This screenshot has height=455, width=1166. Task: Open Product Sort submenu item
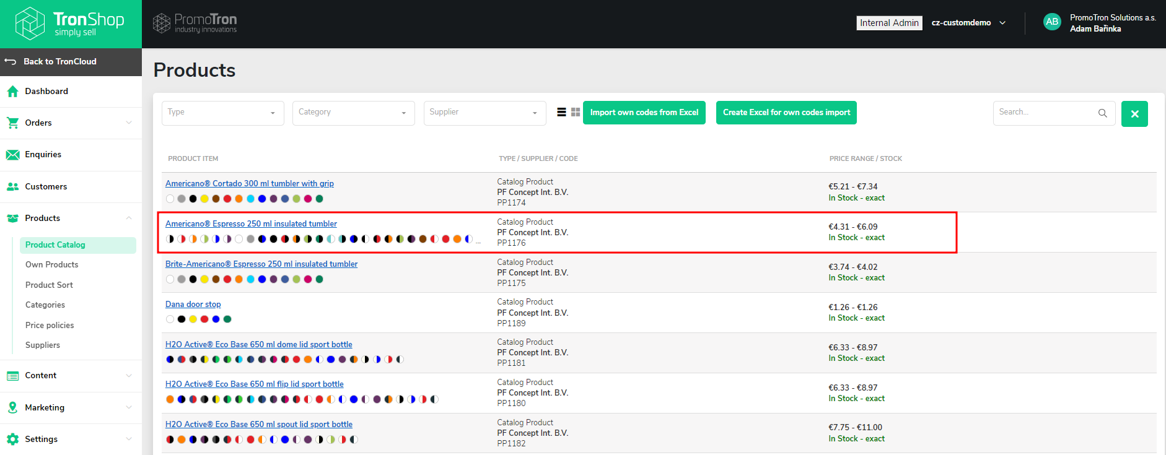click(49, 285)
